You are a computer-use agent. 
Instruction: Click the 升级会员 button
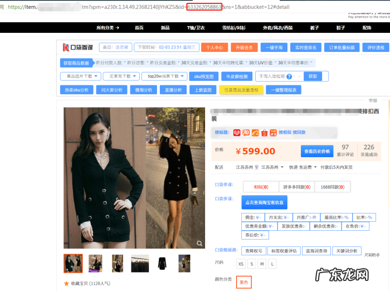(x=244, y=47)
